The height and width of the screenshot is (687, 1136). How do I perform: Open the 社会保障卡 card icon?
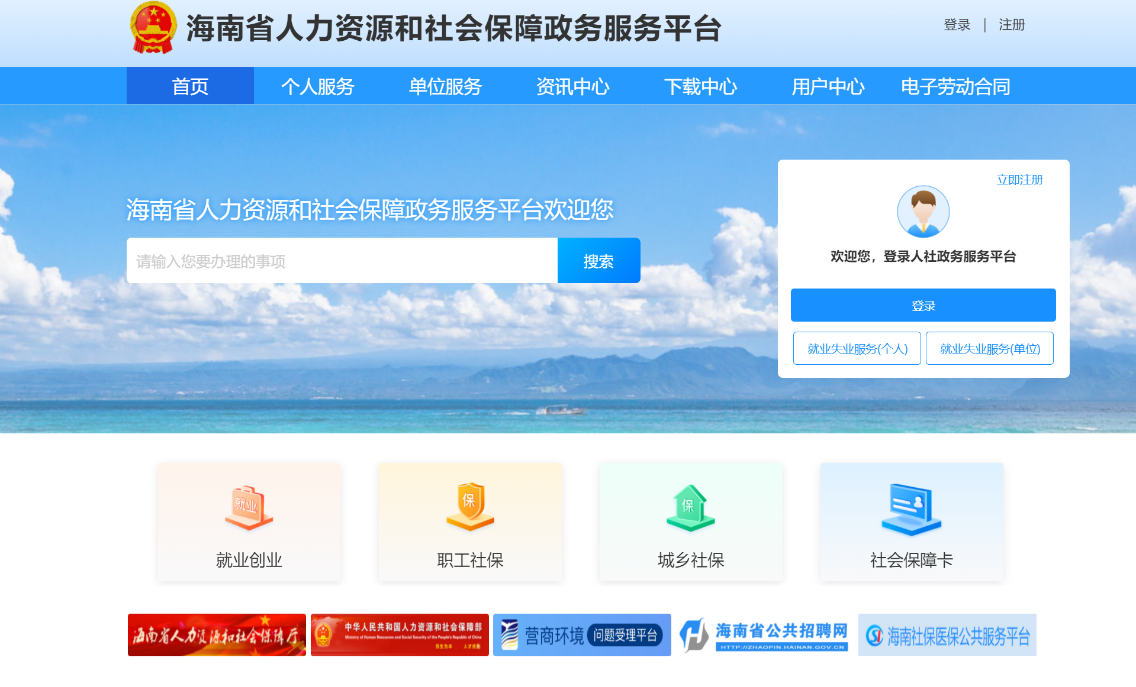[912, 509]
